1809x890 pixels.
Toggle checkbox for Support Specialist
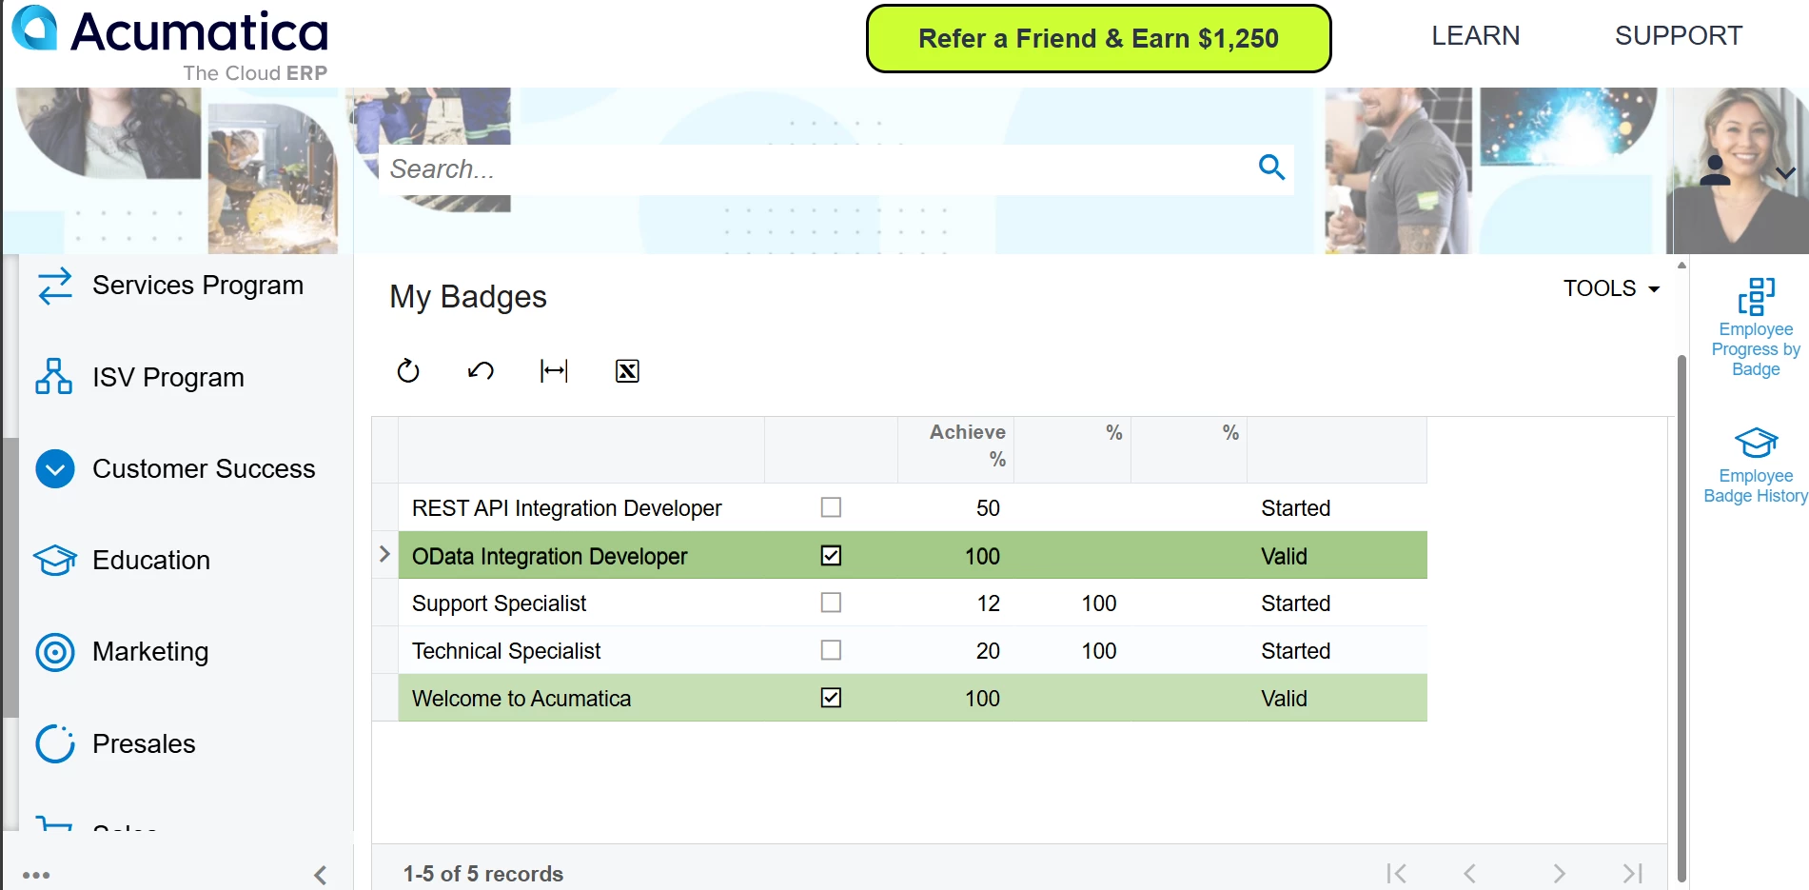coord(831,603)
